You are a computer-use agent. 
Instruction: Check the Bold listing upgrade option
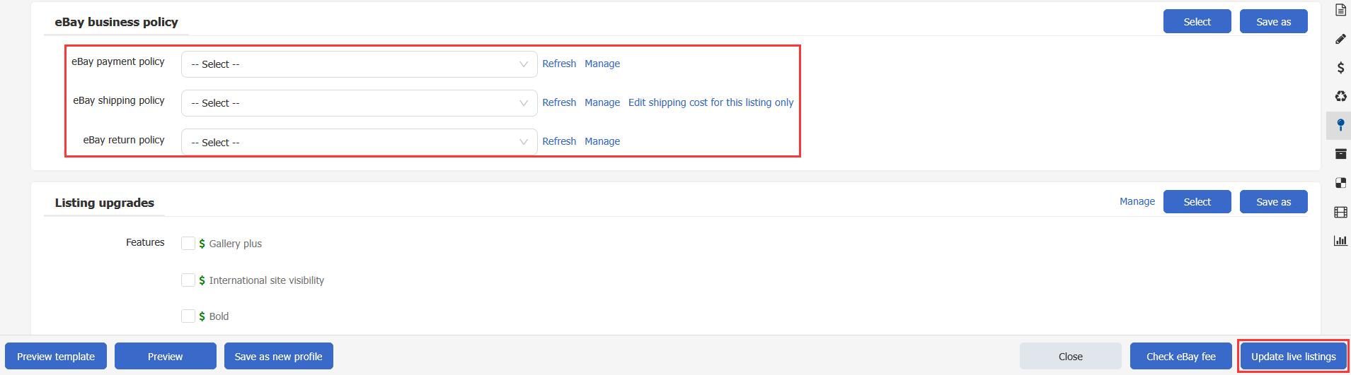pos(188,316)
